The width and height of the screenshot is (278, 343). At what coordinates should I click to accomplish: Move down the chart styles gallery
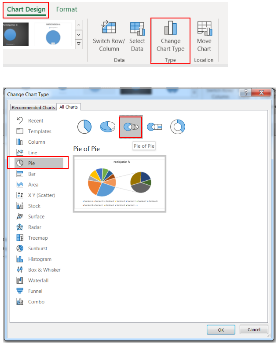79,35
